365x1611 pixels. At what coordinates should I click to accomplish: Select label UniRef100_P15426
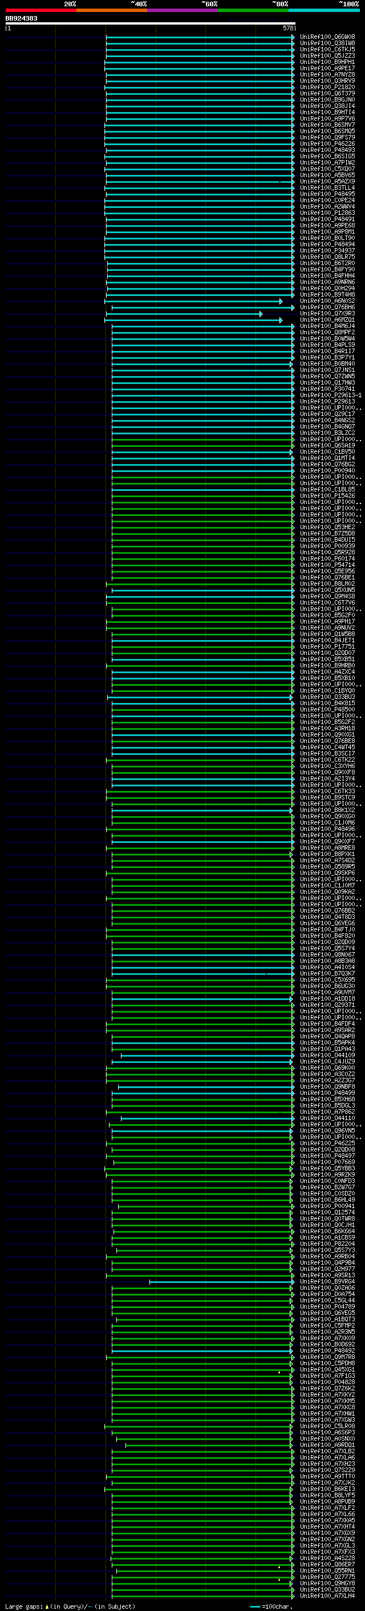(327, 496)
